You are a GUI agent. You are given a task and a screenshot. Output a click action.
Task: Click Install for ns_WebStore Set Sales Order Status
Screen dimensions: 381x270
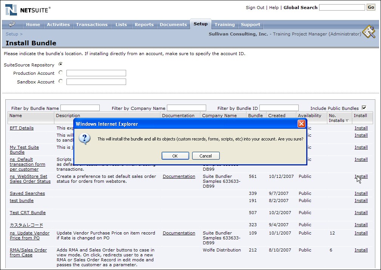click(x=361, y=176)
